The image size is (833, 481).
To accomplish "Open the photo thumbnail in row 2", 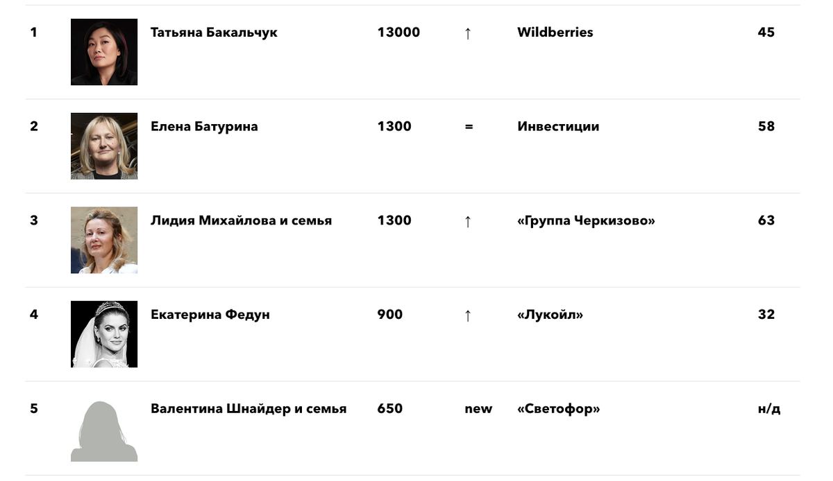I will (x=104, y=146).
